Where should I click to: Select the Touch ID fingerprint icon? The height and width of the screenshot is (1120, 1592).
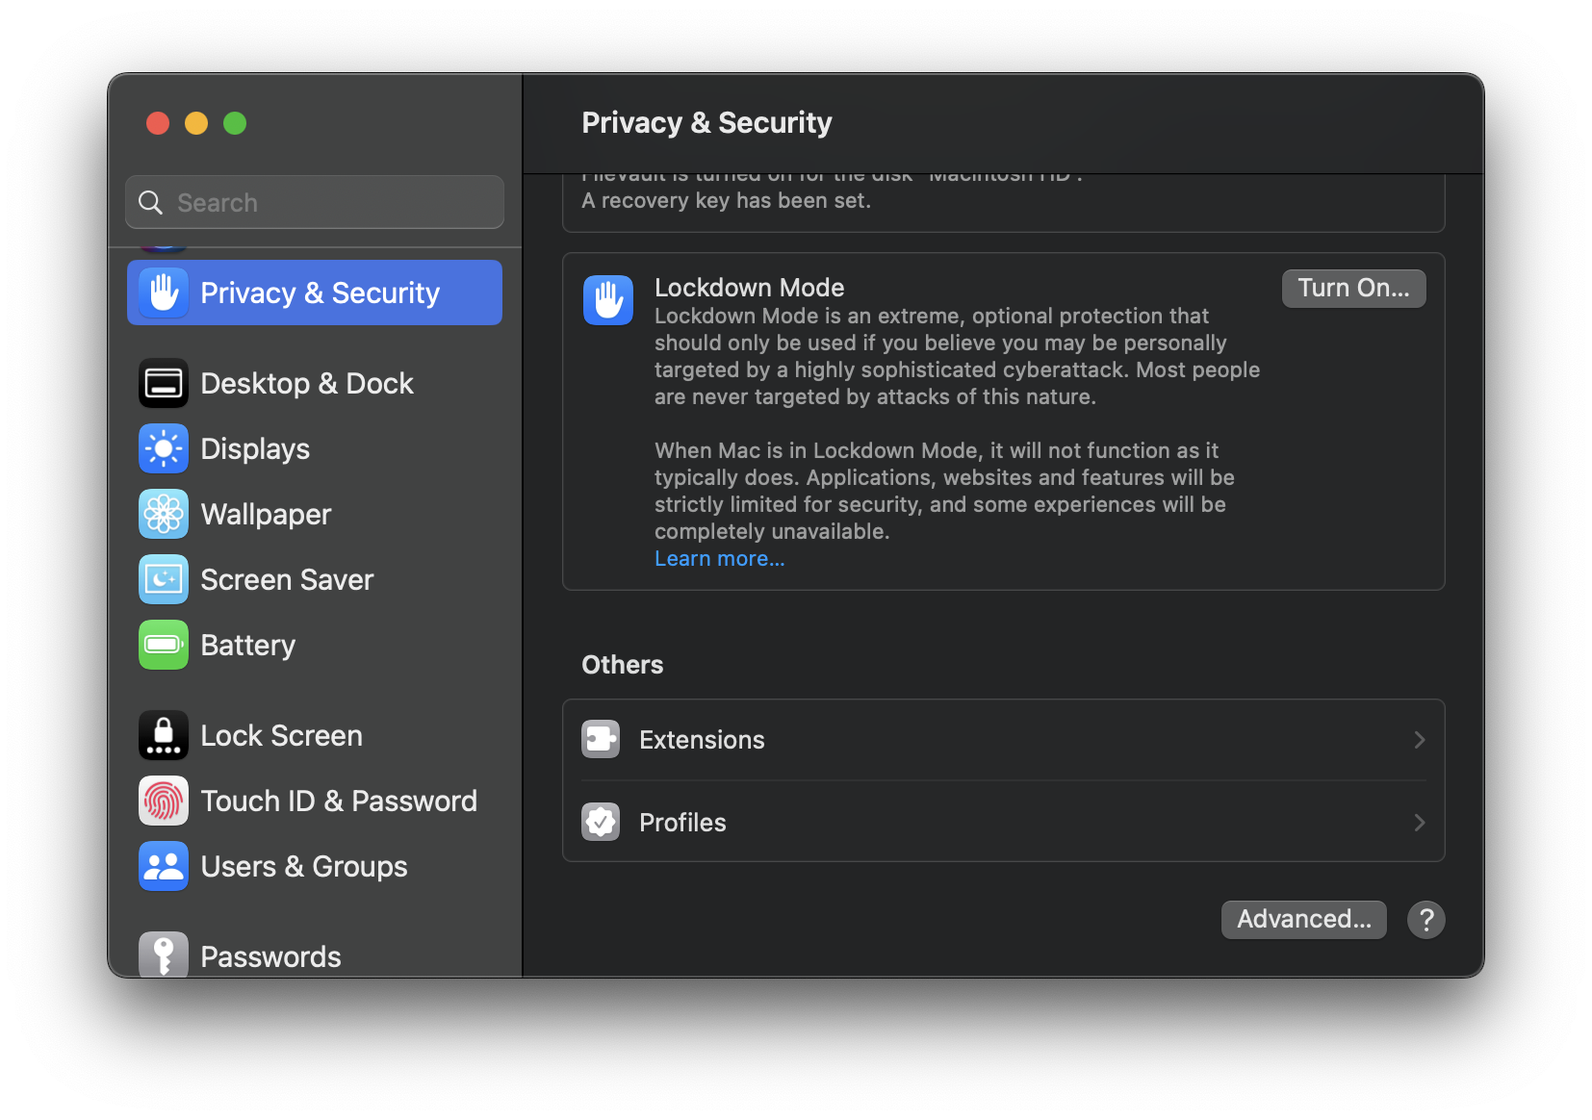(164, 800)
